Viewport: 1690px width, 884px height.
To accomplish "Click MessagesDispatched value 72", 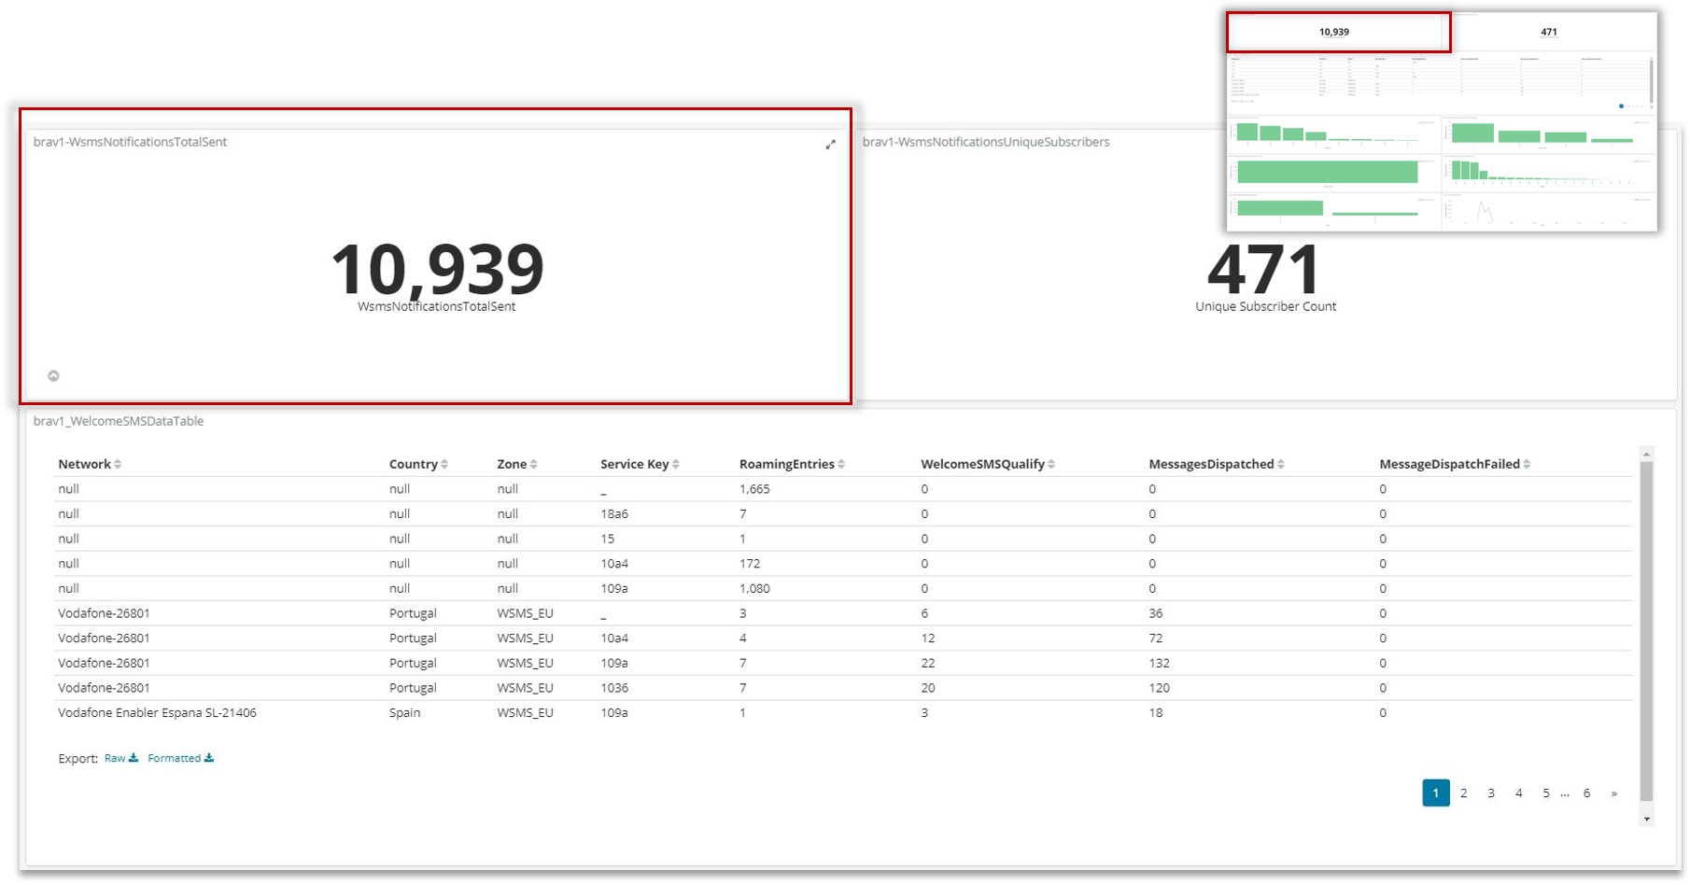I will click(x=1156, y=638).
